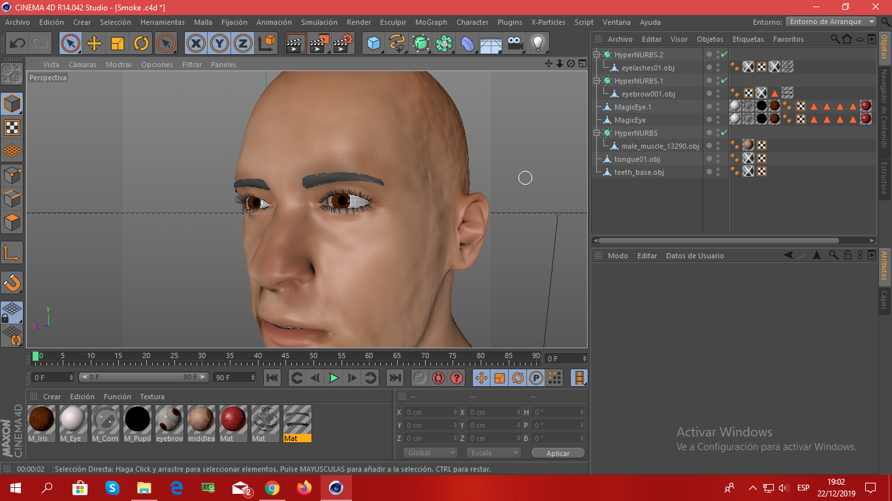This screenshot has width=892, height=501.
Task: Switch to Polygons mode
Action: [12, 222]
